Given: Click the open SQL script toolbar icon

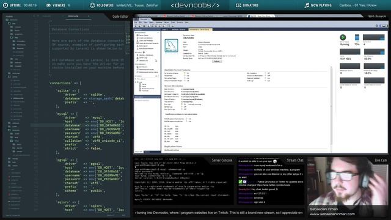Looking at the screenshot, I should (x=140, y=26).
